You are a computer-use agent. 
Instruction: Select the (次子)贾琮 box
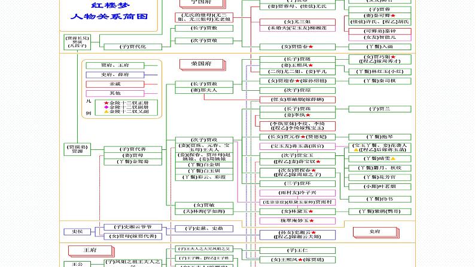tap(297, 90)
